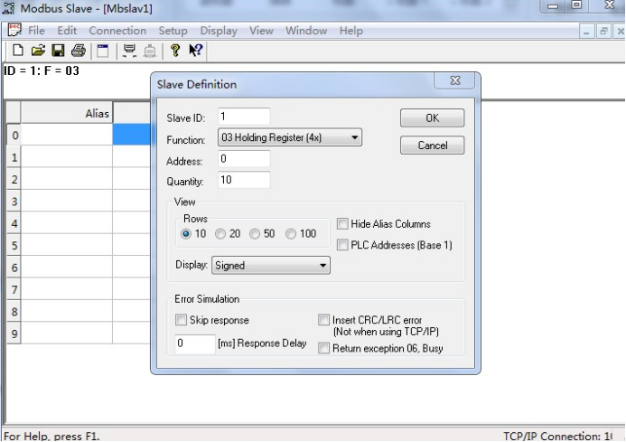Click the Print toolbar icon
Screen dimensions: 626x442
[x=79, y=51]
